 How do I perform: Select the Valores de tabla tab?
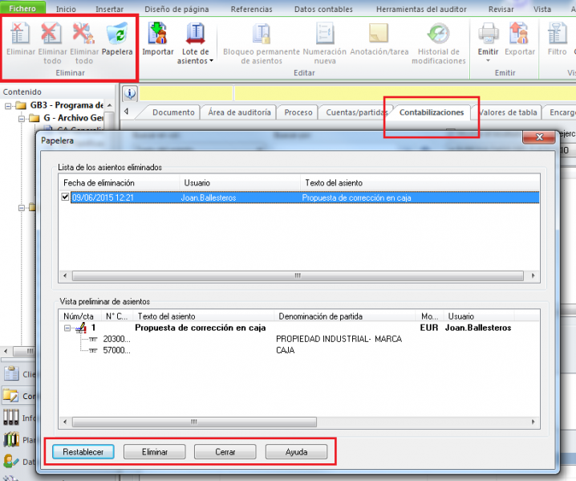[509, 112]
